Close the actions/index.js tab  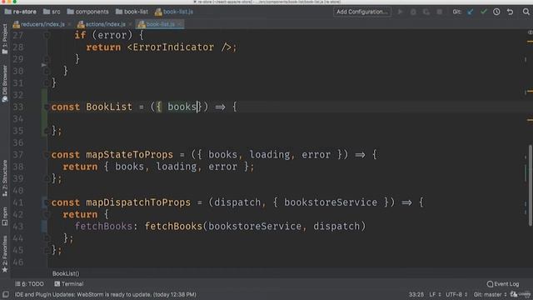pos(130,24)
